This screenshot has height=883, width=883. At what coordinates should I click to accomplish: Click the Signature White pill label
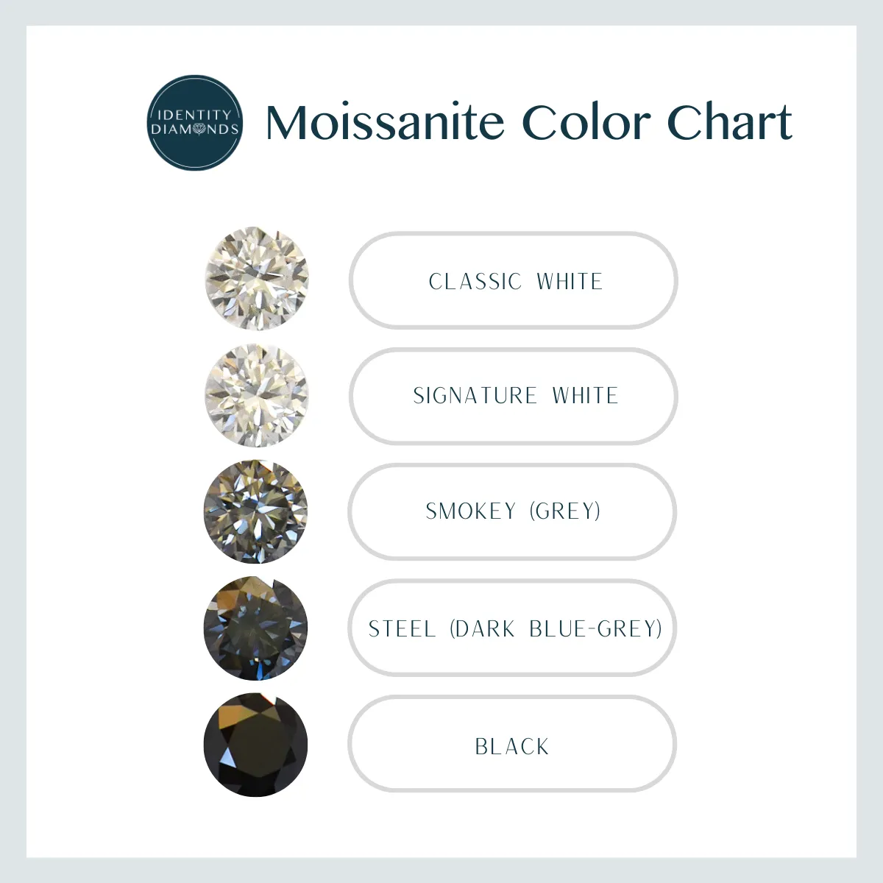513,396
